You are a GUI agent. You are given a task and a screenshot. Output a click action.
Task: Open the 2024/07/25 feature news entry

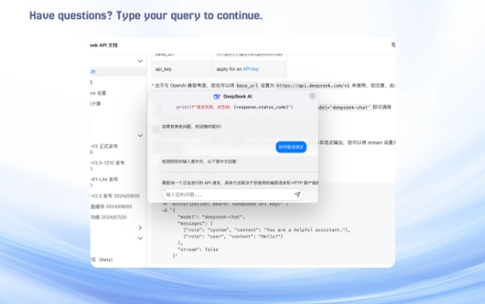click(109, 217)
